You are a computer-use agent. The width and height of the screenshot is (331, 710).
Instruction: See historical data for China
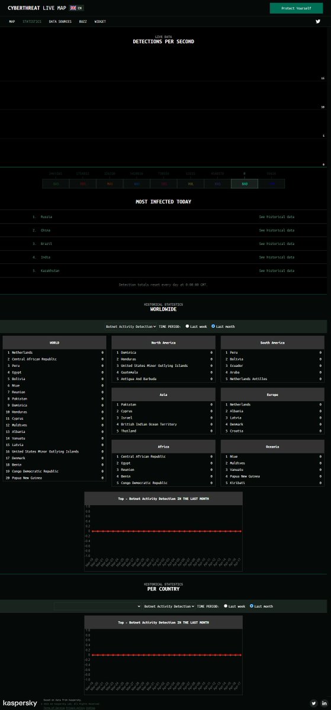pos(277,230)
